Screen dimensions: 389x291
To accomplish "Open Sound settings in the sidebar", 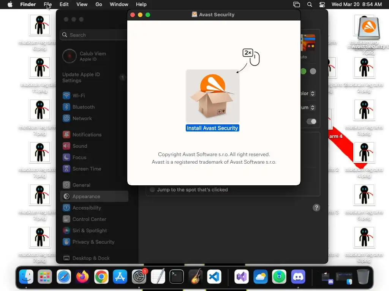I will point(94,146).
